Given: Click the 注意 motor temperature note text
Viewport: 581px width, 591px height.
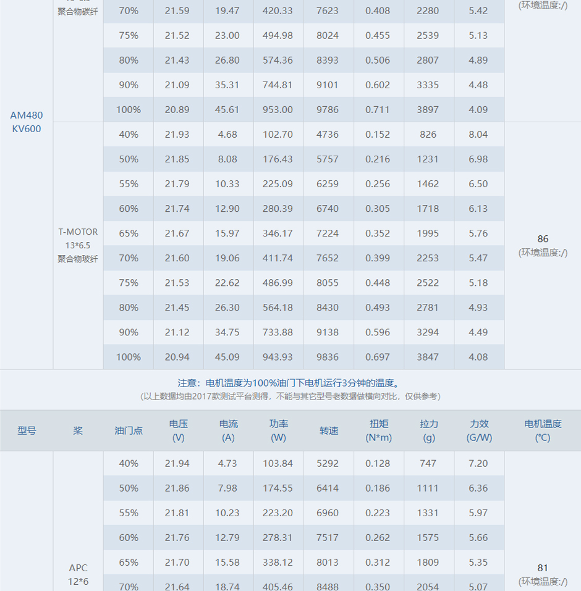Looking at the screenshot, I should (x=290, y=383).
